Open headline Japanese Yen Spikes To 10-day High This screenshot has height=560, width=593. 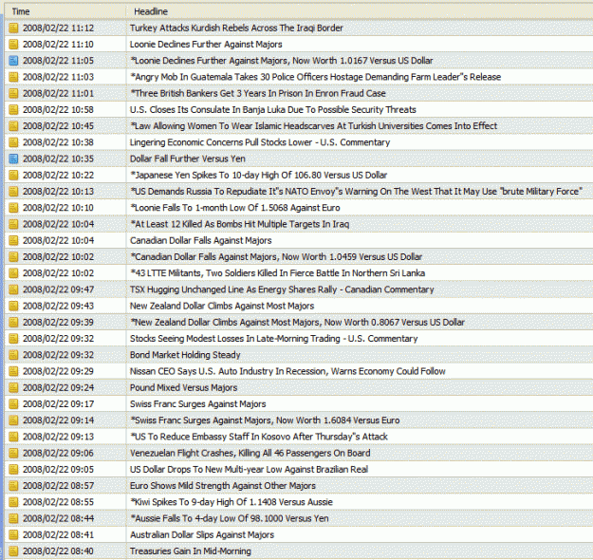[259, 176]
